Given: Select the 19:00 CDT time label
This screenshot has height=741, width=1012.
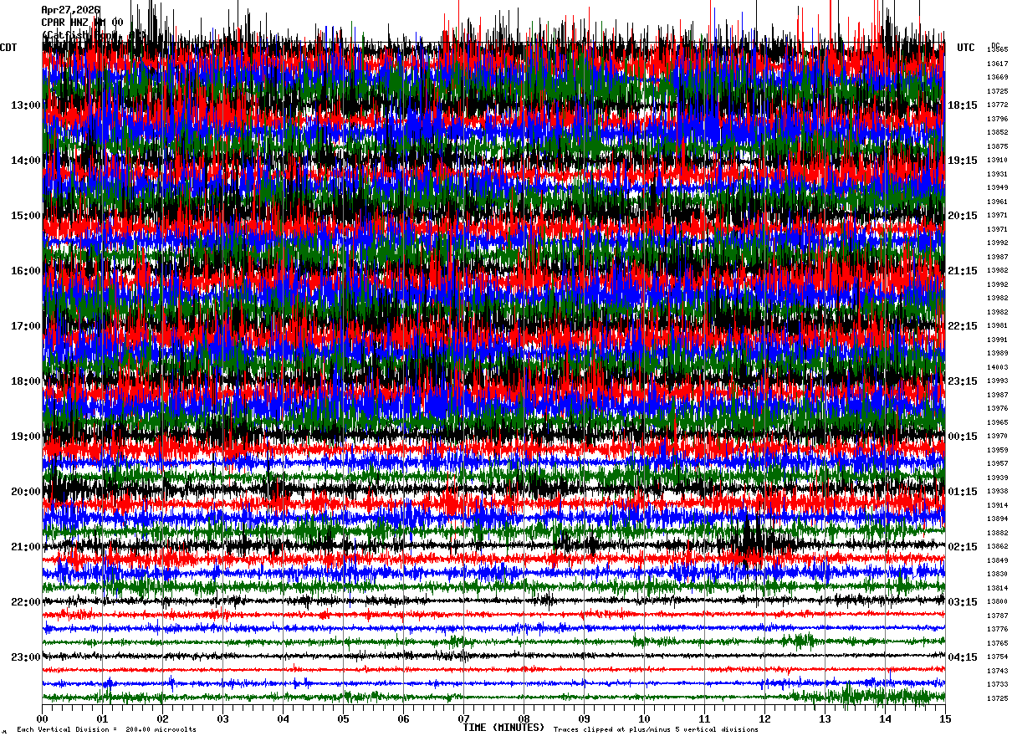Looking at the screenshot, I should 25,437.
